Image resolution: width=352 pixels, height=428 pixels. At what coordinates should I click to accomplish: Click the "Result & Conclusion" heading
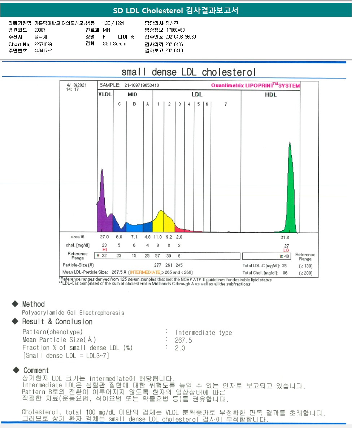[x=57, y=322]
